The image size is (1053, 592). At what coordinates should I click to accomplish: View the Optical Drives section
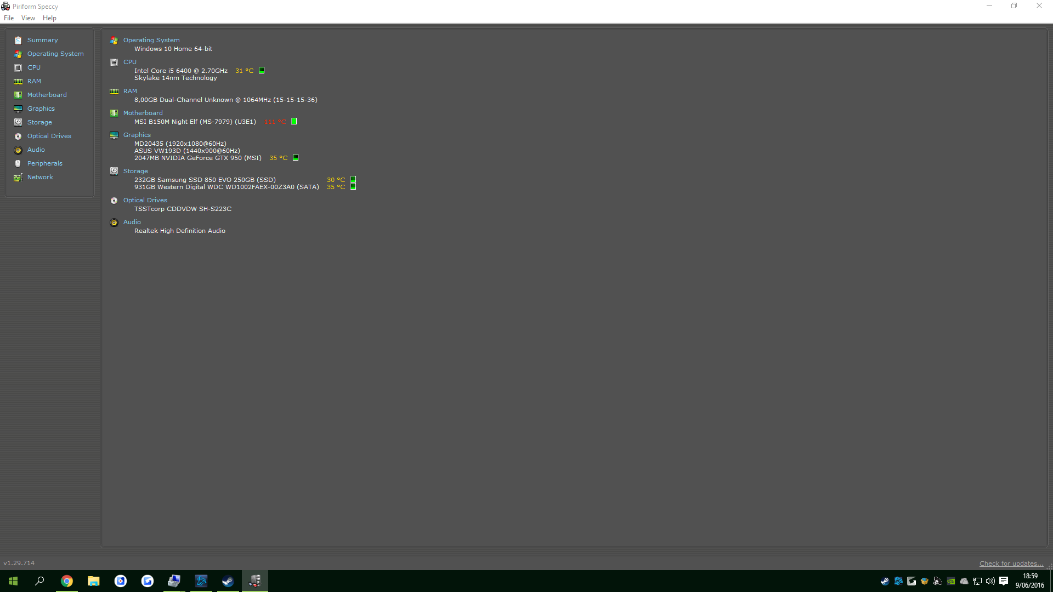tap(18, 136)
